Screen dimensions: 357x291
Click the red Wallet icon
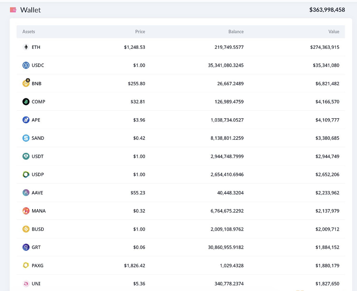13,10
